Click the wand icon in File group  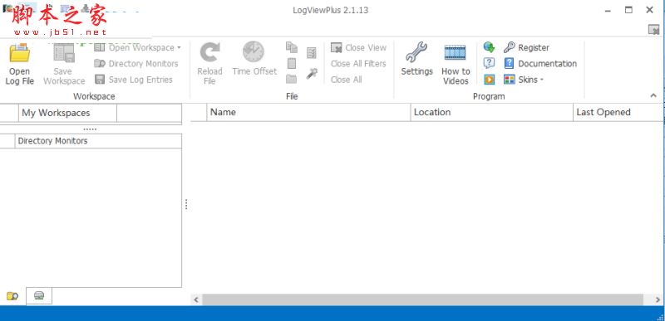tap(312, 74)
